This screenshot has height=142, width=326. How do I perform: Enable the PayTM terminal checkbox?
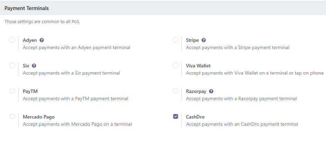(x=12, y=91)
